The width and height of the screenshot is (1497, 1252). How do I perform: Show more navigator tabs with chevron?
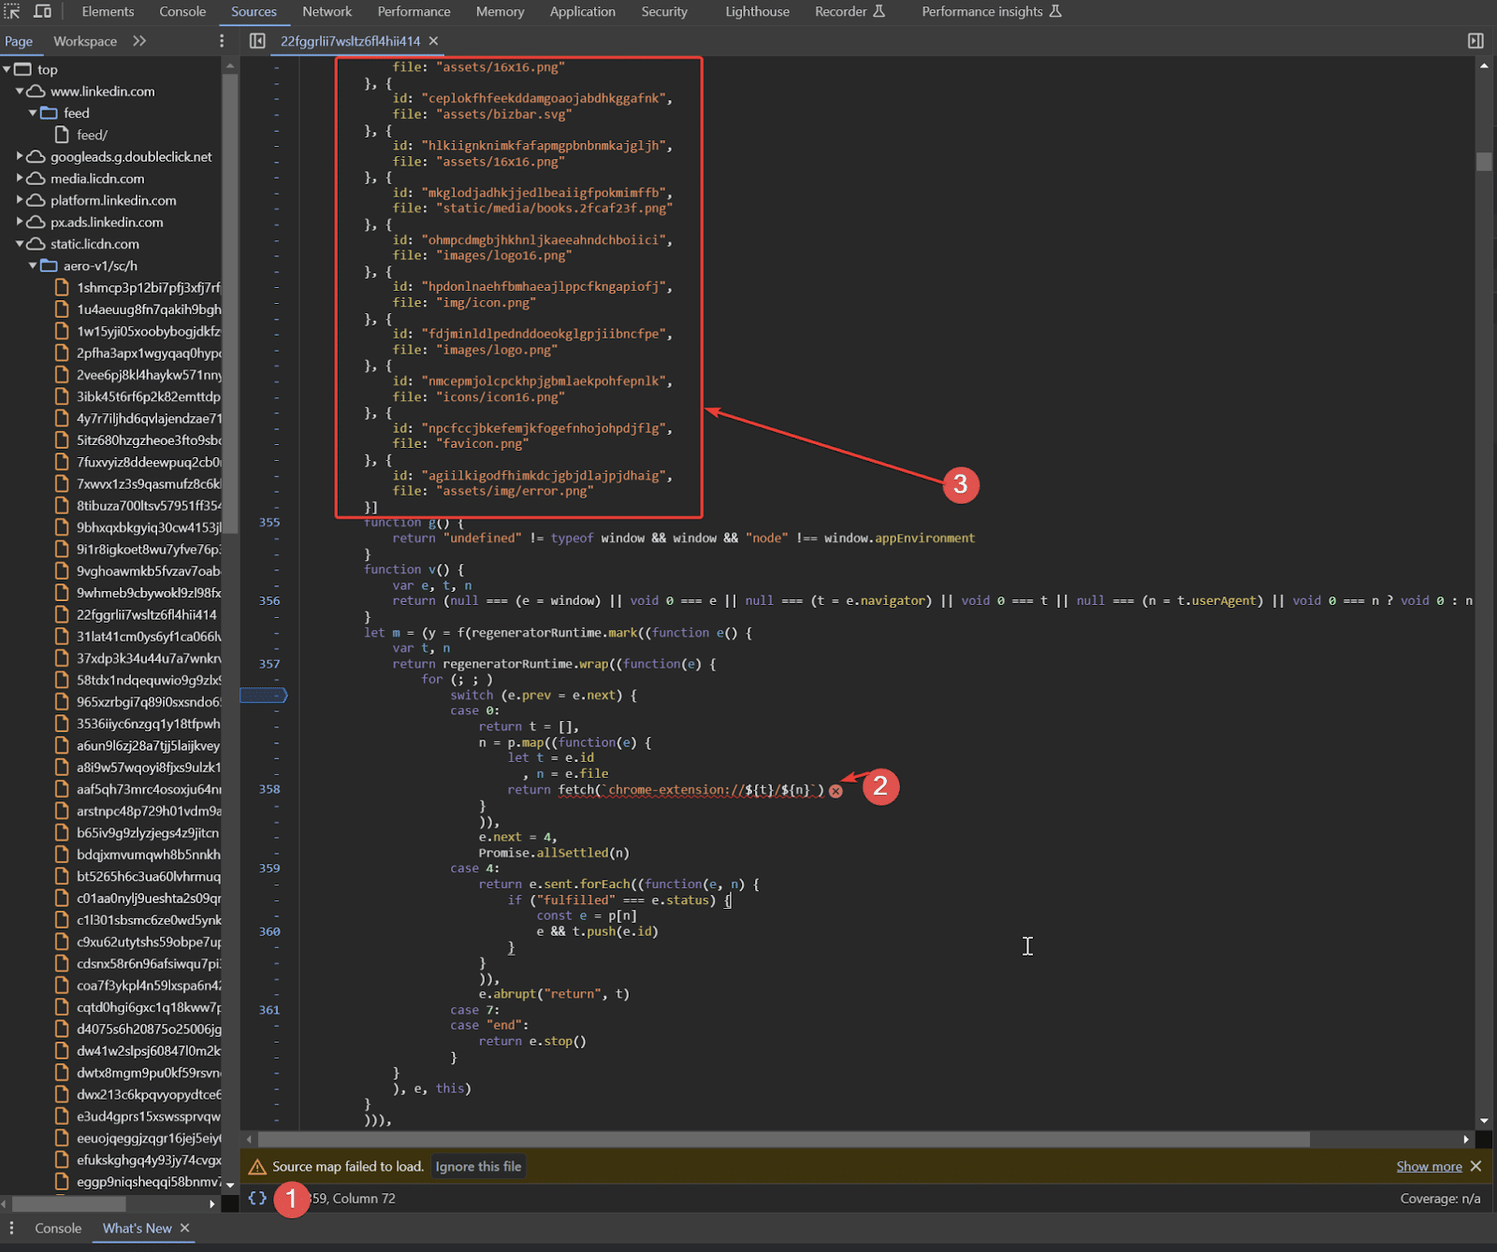(x=139, y=41)
